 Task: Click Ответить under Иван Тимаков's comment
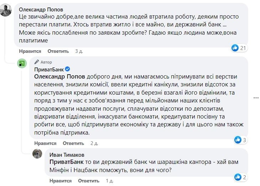pos(89,181)
